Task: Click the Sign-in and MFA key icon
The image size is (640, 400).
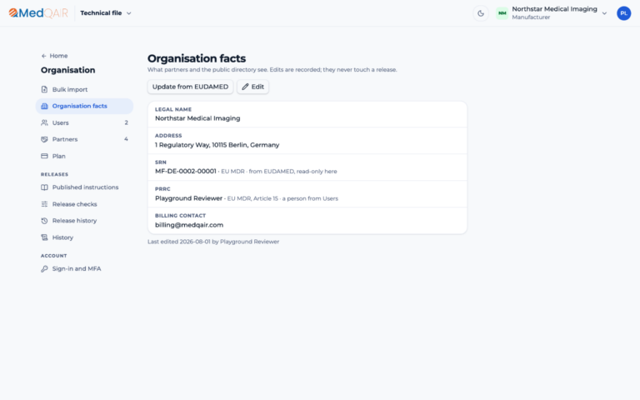Action: (44, 269)
